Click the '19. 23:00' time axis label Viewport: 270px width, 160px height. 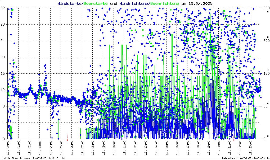pos(250,148)
